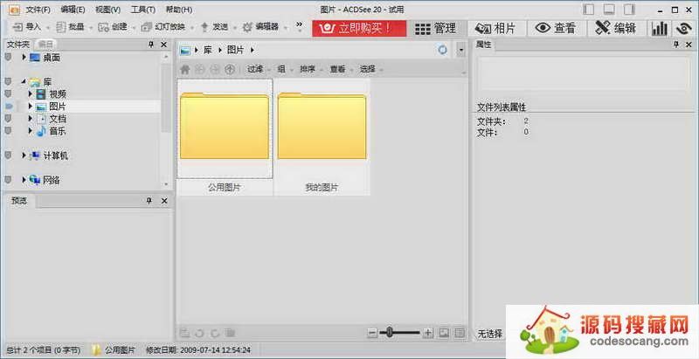Viewport: 699px width, 359px height.
Task: Open the 365 dashboard bar-chart icon
Action: click(660, 28)
